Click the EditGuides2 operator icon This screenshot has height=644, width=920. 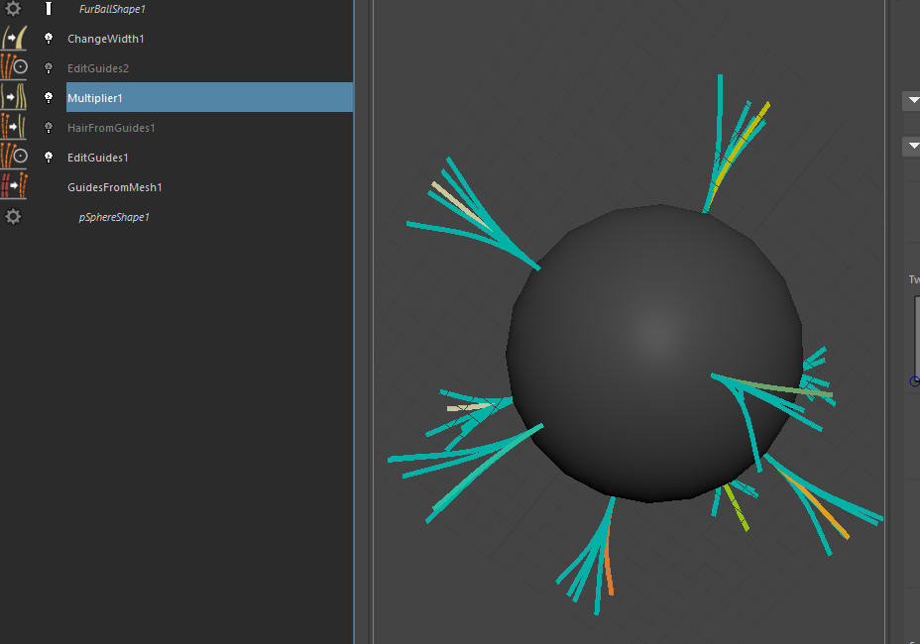click(14, 68)
